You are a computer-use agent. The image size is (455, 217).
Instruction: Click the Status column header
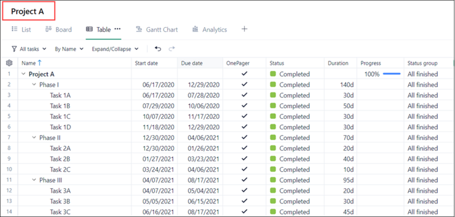pyautogui.click(x=295, y=63)
